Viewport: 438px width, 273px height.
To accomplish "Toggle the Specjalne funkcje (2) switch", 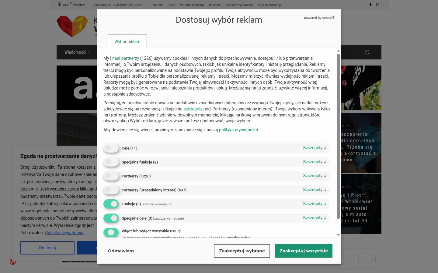I will coord(111,162).
